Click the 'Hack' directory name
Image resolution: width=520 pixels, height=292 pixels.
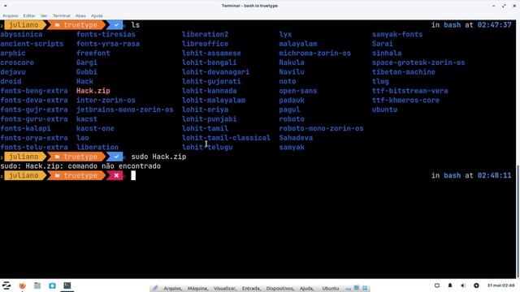point(84,81)
